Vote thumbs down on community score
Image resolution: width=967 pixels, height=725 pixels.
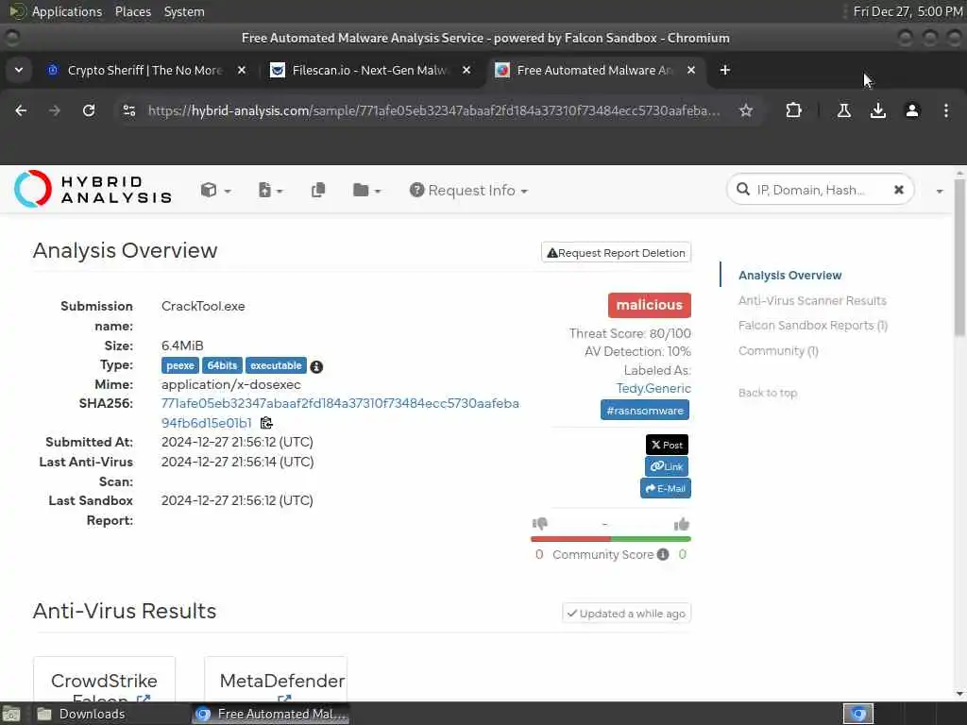539,523
